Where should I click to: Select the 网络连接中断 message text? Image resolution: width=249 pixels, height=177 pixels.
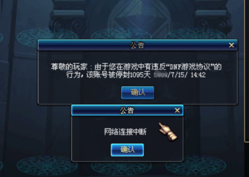(x=125, y=132)
